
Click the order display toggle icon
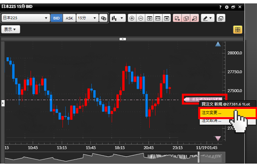186,18
